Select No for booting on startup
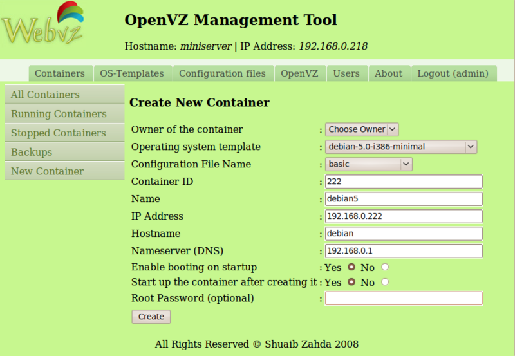The width and height of the screenshot is (515, 356). pos(385,267)
